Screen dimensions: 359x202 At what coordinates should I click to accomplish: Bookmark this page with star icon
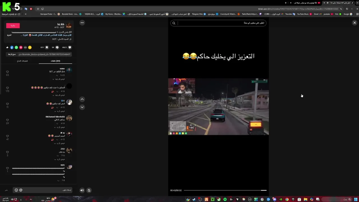[x=38, y=9]
